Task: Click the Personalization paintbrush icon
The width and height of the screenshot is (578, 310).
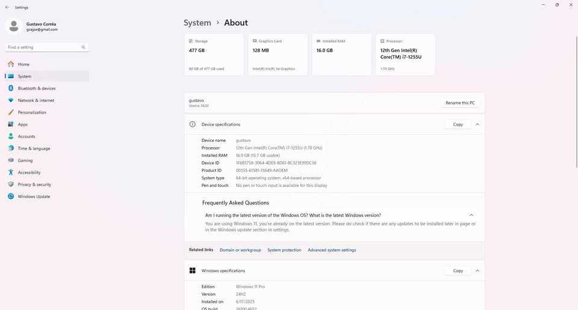Action: (x=11, y=112)
